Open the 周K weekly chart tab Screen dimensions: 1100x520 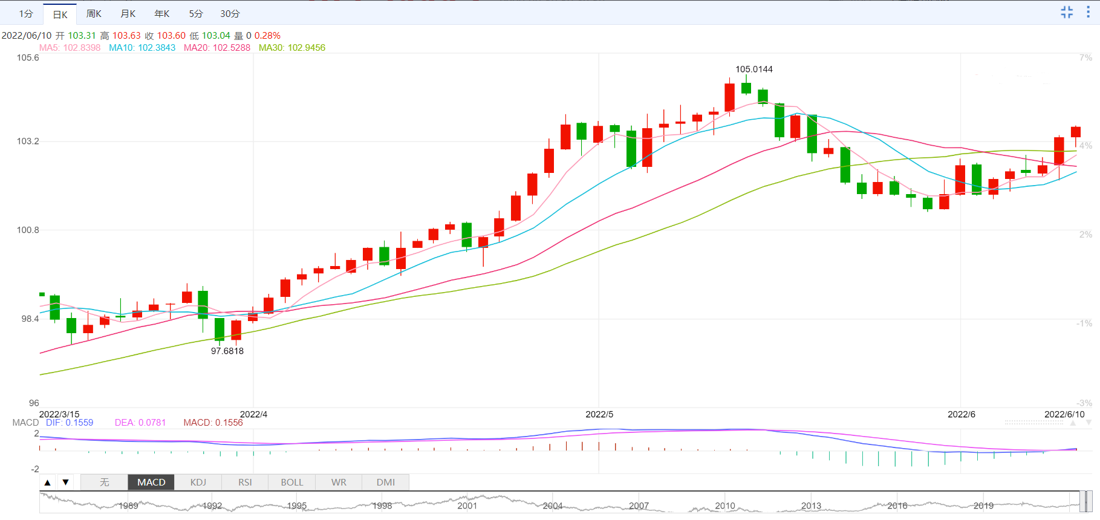coord(94,14)
